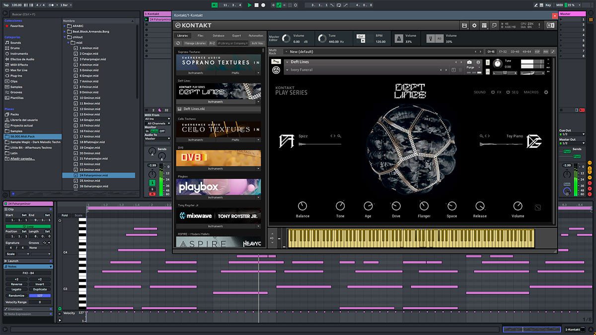Toggle the track activator button labeled 1
596x335 pixels.
(152, 183)
